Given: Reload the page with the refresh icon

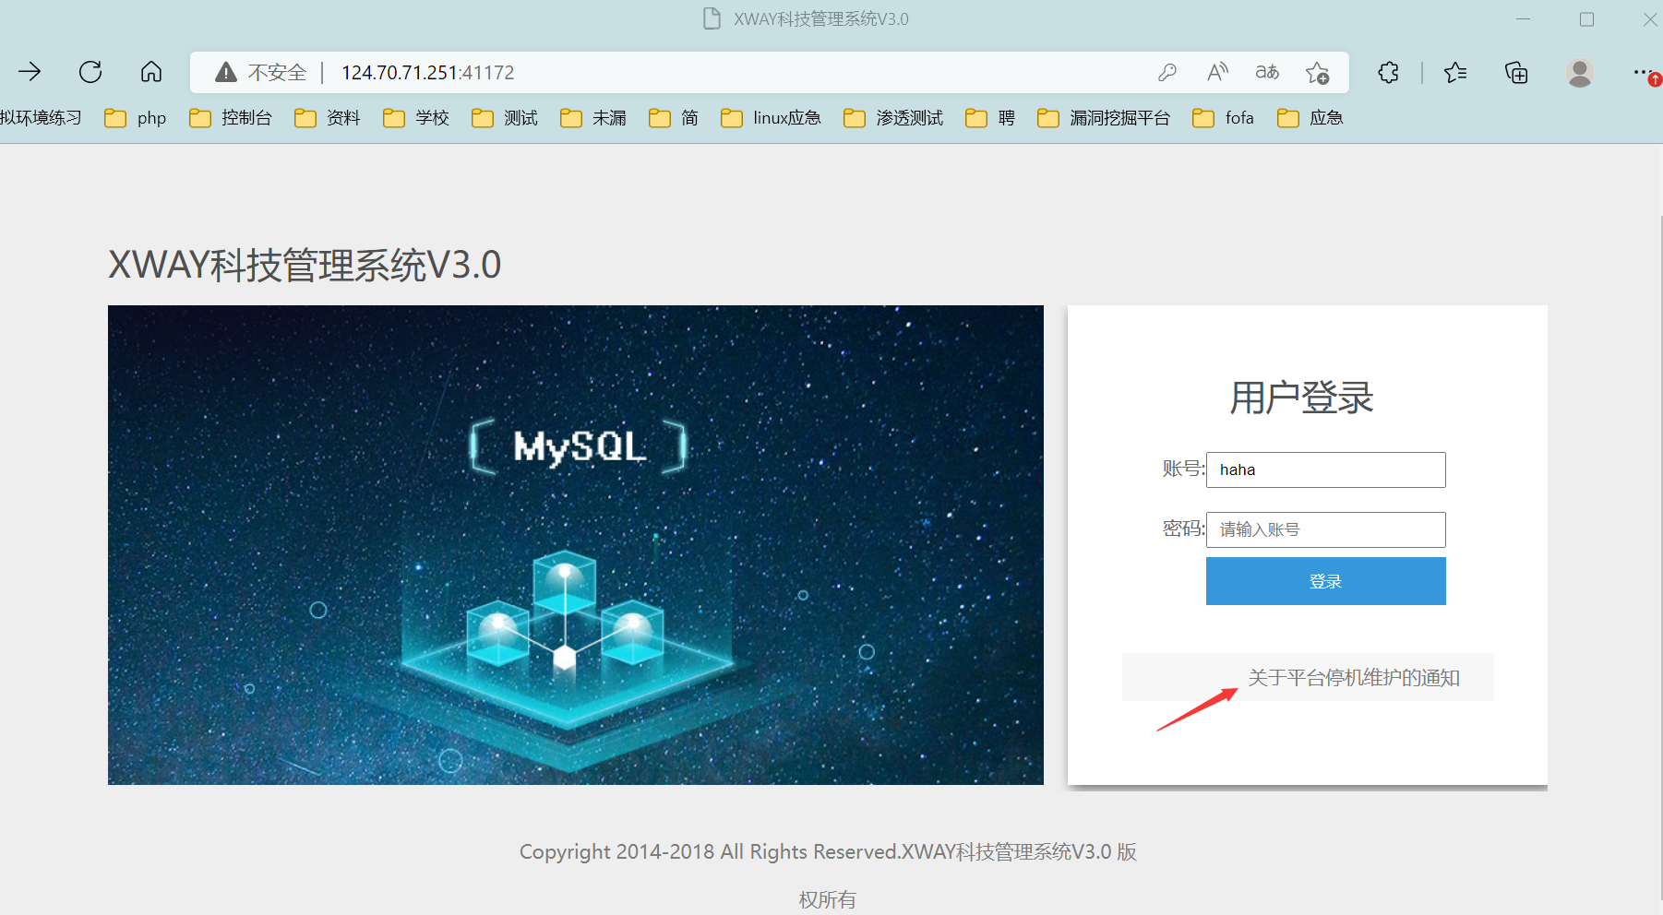Looking at the screenshot, I should [x=90, y=72].
